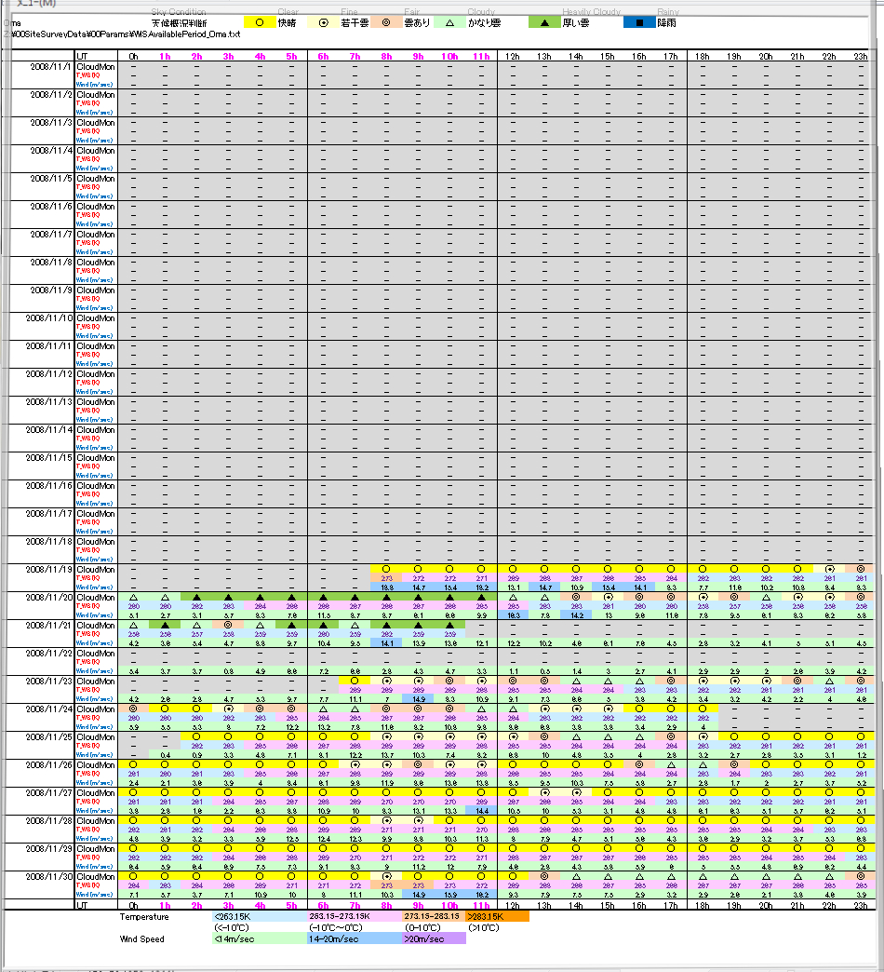Click the Rainy blue square legend icon
The width and height of the screenshot is (884, 972).
638,21
